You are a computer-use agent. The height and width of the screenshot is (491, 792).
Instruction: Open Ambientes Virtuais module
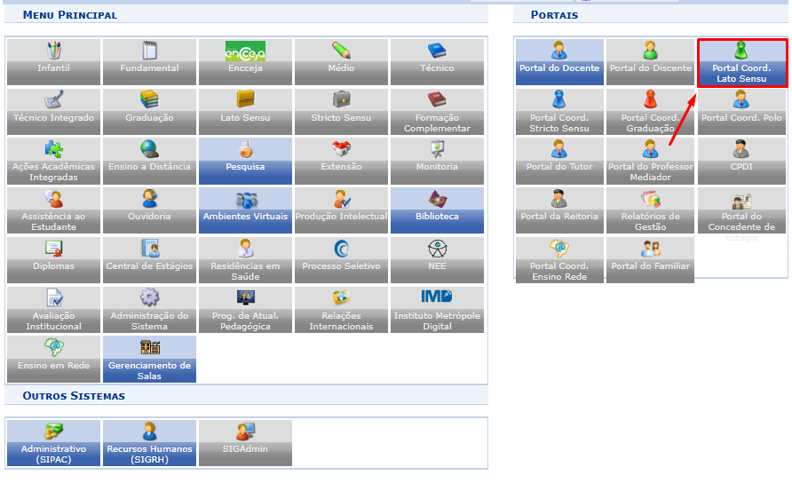click(245, 210)
